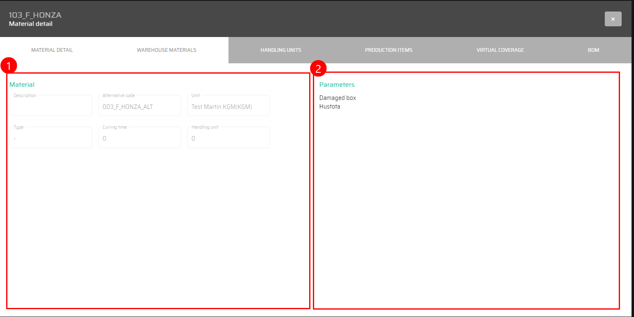Open the Virtual Coverage tab
This screenshot has height=317, width=634.
500,50
